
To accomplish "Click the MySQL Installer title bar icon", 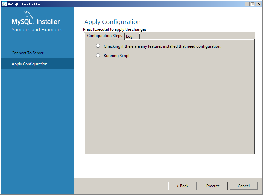I will point(4,4).
